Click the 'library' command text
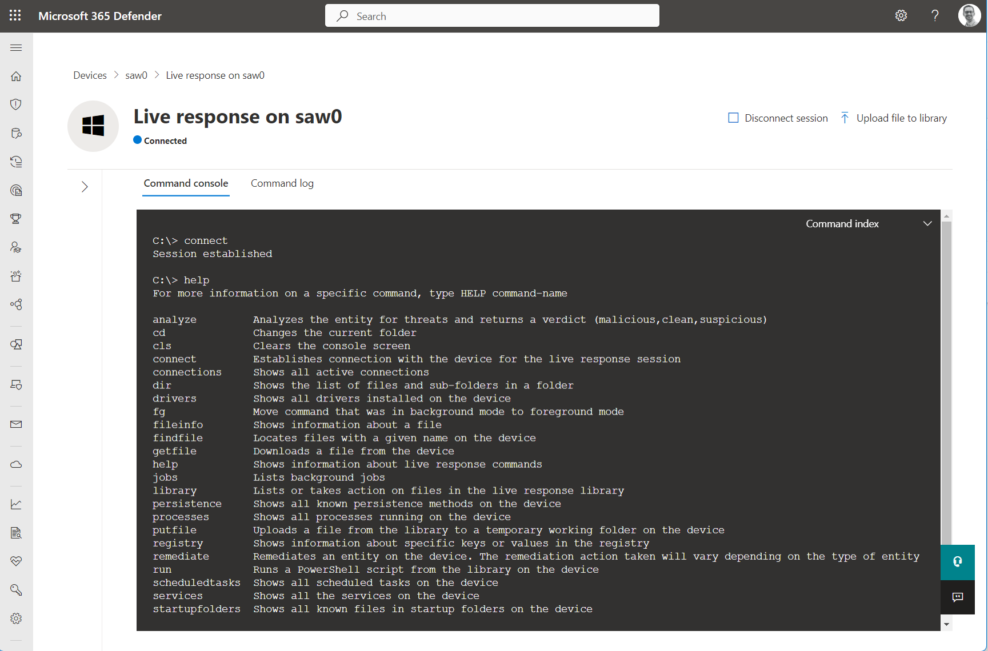 (174, 491)
